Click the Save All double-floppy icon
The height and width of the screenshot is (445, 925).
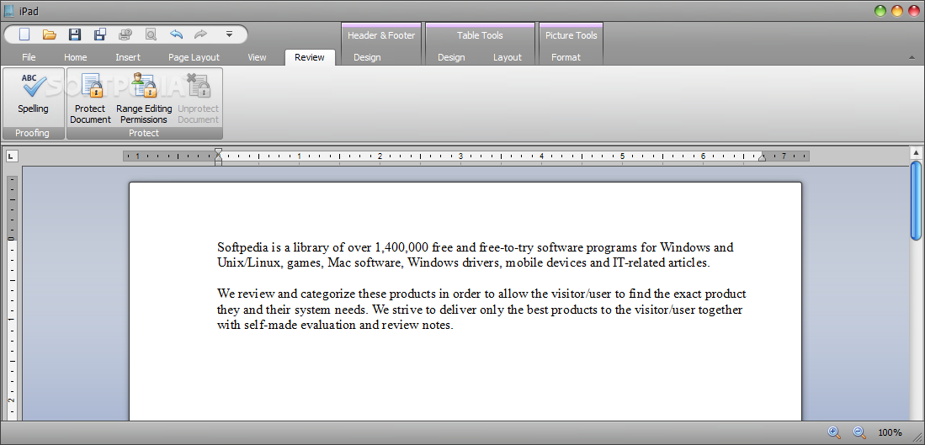coord(100,34)
